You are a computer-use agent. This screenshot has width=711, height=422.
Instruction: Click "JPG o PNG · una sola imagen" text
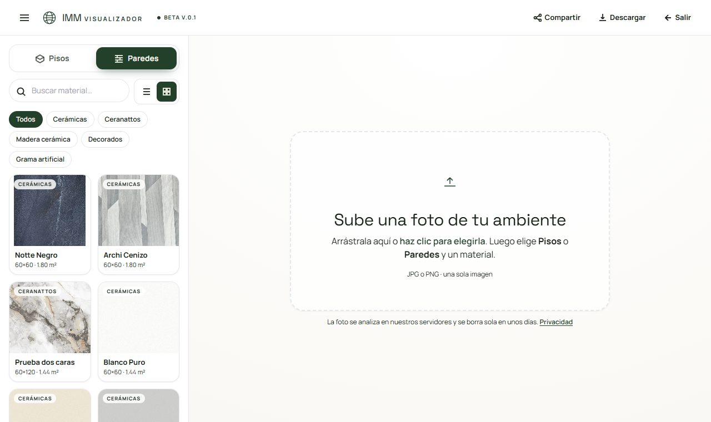pos(450,274)
